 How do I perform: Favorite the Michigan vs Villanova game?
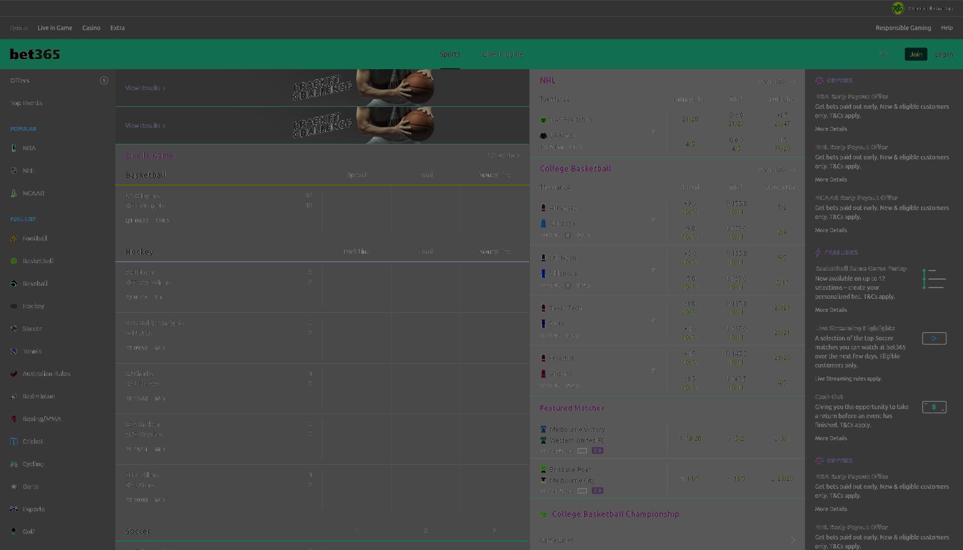point(653,270)
